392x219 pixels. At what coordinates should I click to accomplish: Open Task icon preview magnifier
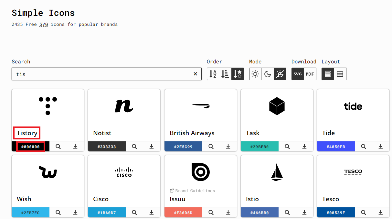pyautogui.click(x=287, y=147)
